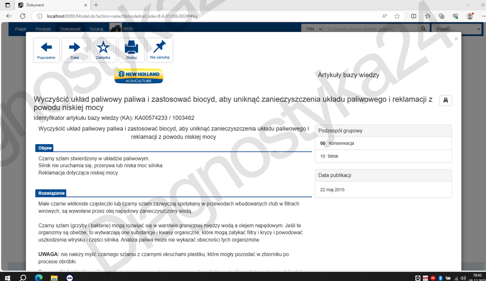The width and height of the screenshot is (486, 281).
Task: Go to previous article with Poprzednio arrow
Action: 46,50
